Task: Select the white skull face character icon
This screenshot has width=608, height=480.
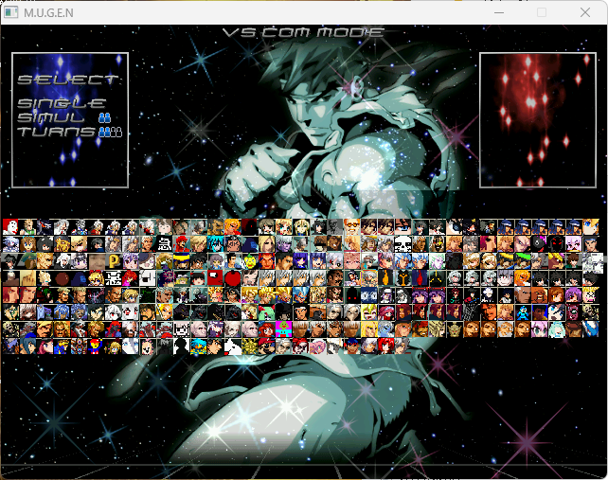Action: click(x=402, y=244)
